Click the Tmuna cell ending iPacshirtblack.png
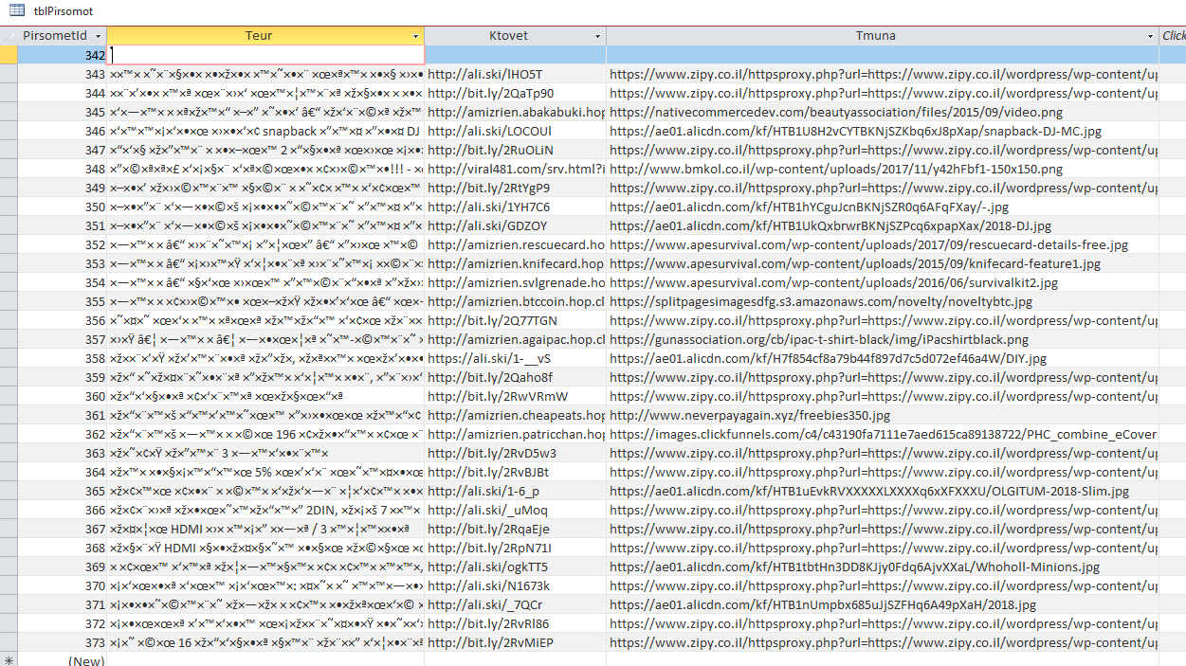The height and width of the screenshot is (666, 1186). point(883,339)
